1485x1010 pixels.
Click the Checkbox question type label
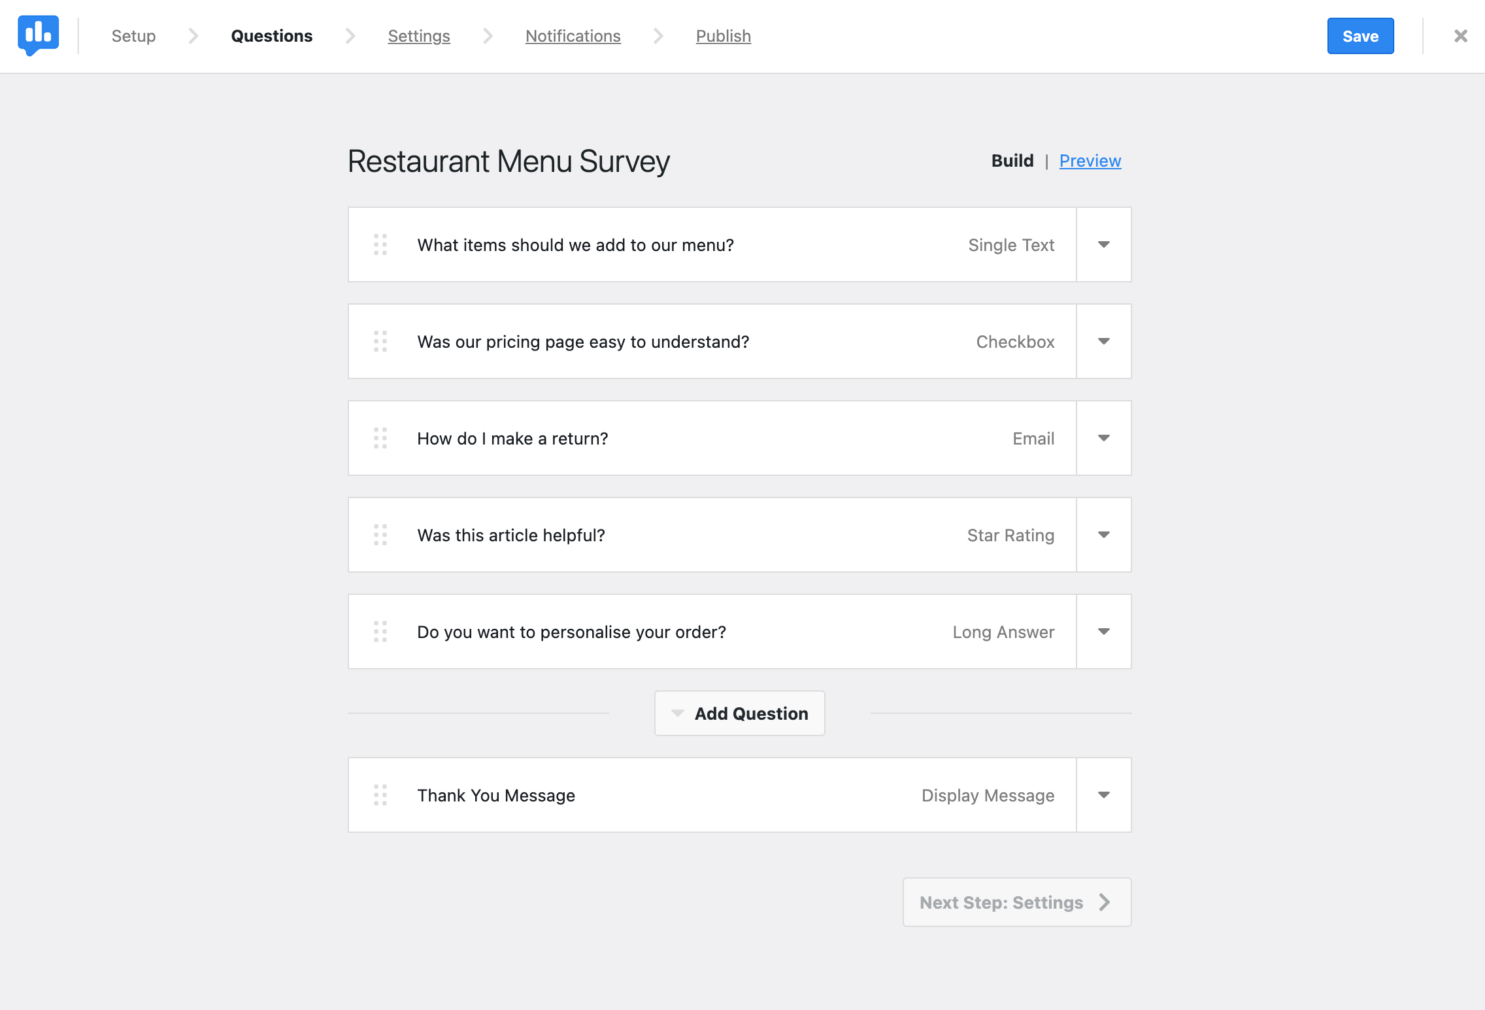click(x=1014, y=341)
